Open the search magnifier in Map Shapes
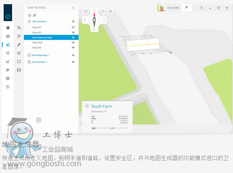Image resolution: width=233 pixels, height=173 pixels. click(34, 15)
